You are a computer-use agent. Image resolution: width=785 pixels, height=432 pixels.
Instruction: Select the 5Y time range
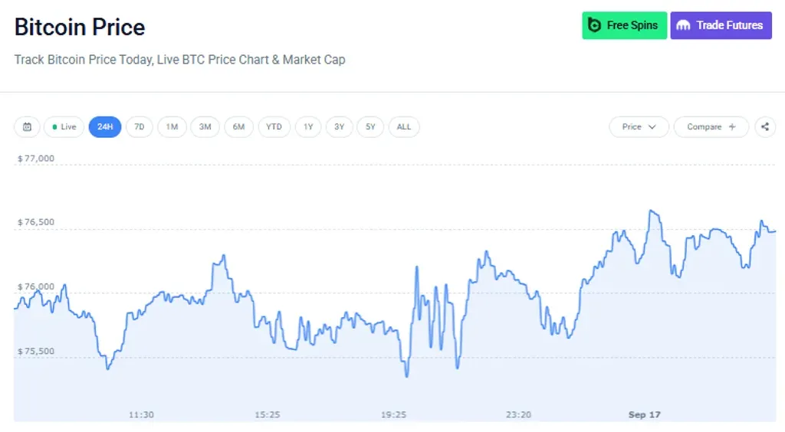pyautogui.click(x=370, y=127)
